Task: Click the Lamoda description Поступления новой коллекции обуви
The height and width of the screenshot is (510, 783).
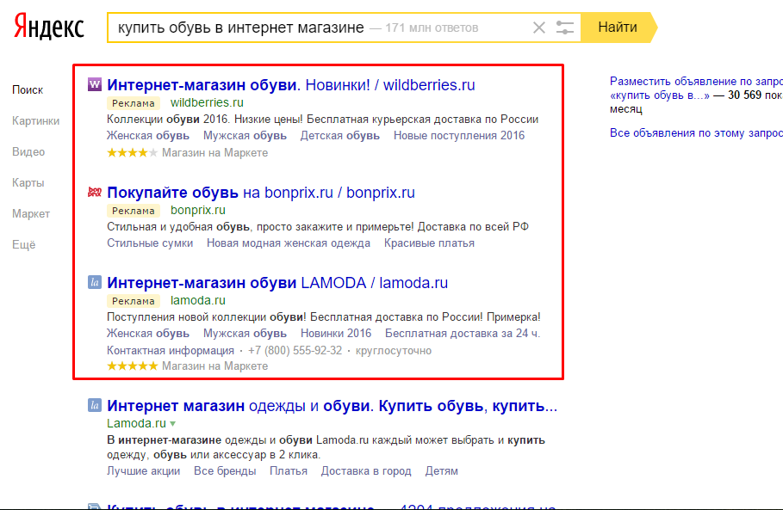Action: click(x=324, y=317)
